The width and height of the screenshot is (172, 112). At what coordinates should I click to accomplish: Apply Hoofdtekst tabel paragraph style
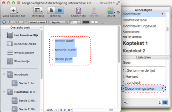click(x=135, y=20)
